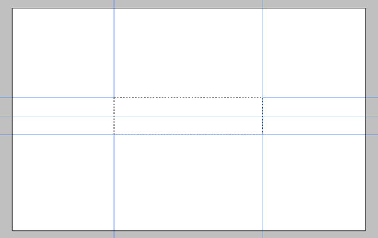
Task: Click inside marquee selection above the middle guide
Action: tap(188, 107)
